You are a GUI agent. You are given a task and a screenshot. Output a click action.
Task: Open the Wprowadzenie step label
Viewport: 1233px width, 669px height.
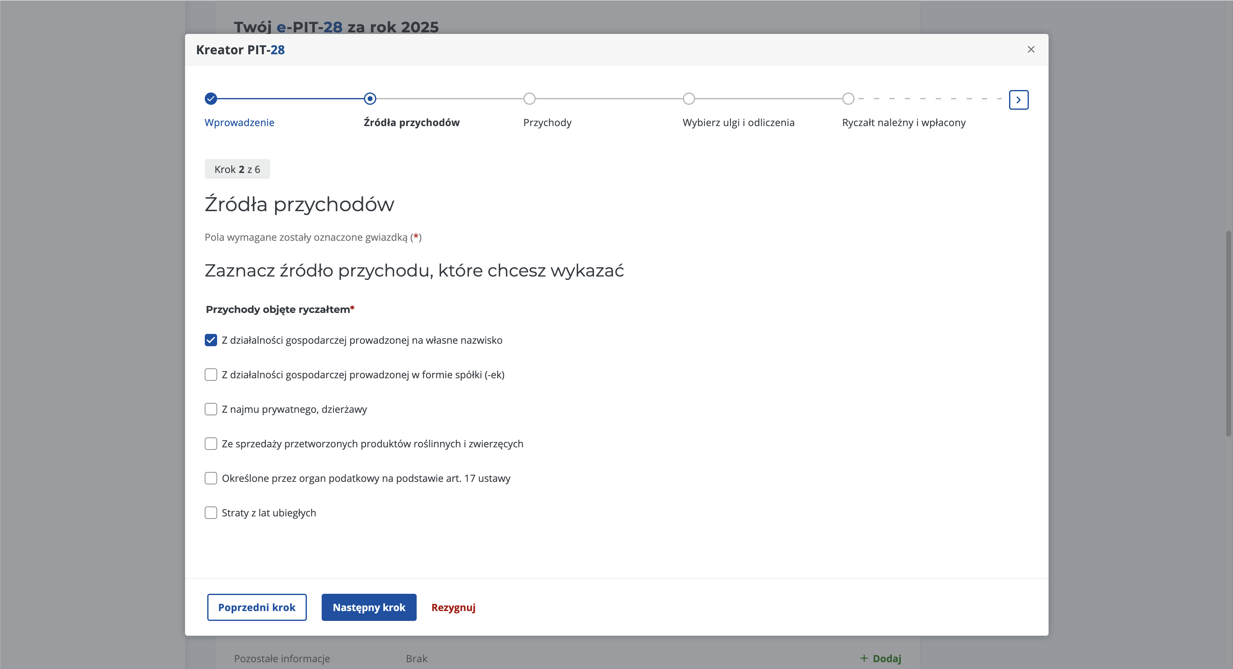239,122
